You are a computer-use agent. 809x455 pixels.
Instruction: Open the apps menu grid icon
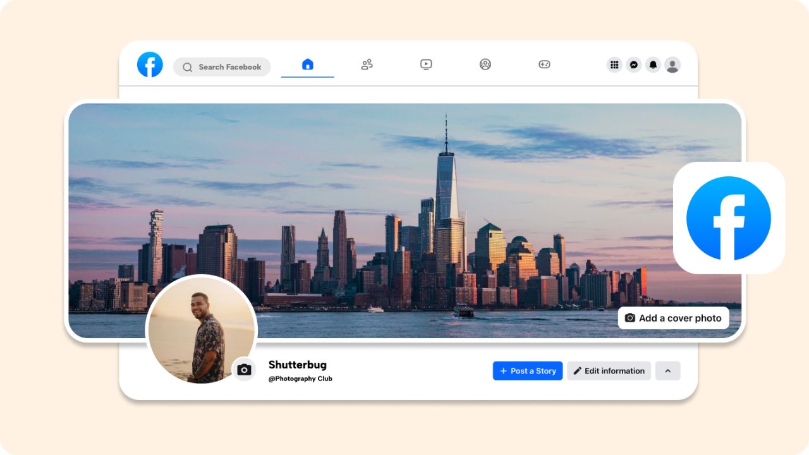pyautogui.click(x=614, y=64)
